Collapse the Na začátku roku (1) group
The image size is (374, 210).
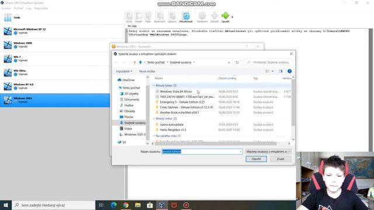coord(154,136)
